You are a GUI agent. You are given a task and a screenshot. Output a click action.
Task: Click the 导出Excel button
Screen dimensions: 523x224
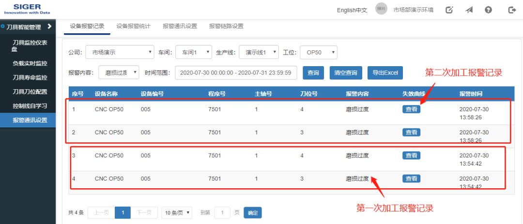(x=385, y=73)
